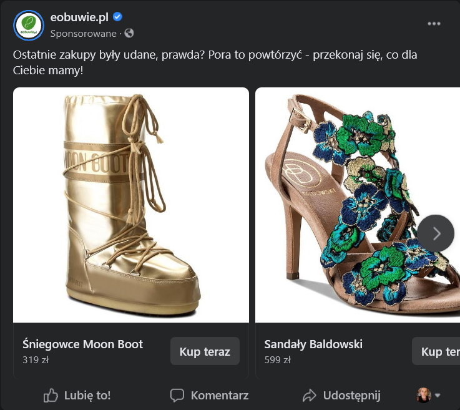The height and width of the screenshot is (410, 460).
Task: Click the Sandały Baldowski title
Action: click(313, 344)
